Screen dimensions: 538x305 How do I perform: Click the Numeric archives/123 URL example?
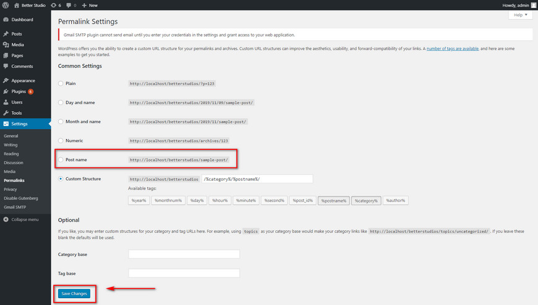point(179,141)
